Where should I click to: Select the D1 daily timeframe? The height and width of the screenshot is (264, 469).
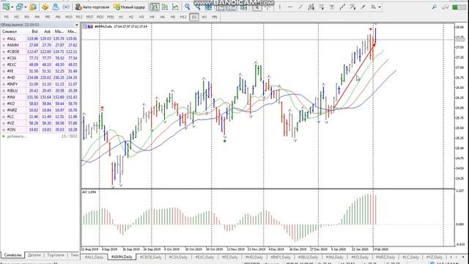click(x=193, y=17)
